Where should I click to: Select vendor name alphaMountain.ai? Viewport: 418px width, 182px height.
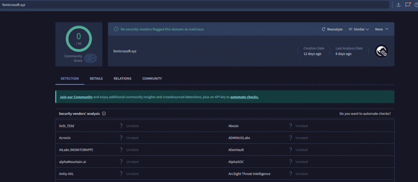[x=73, y=162]
